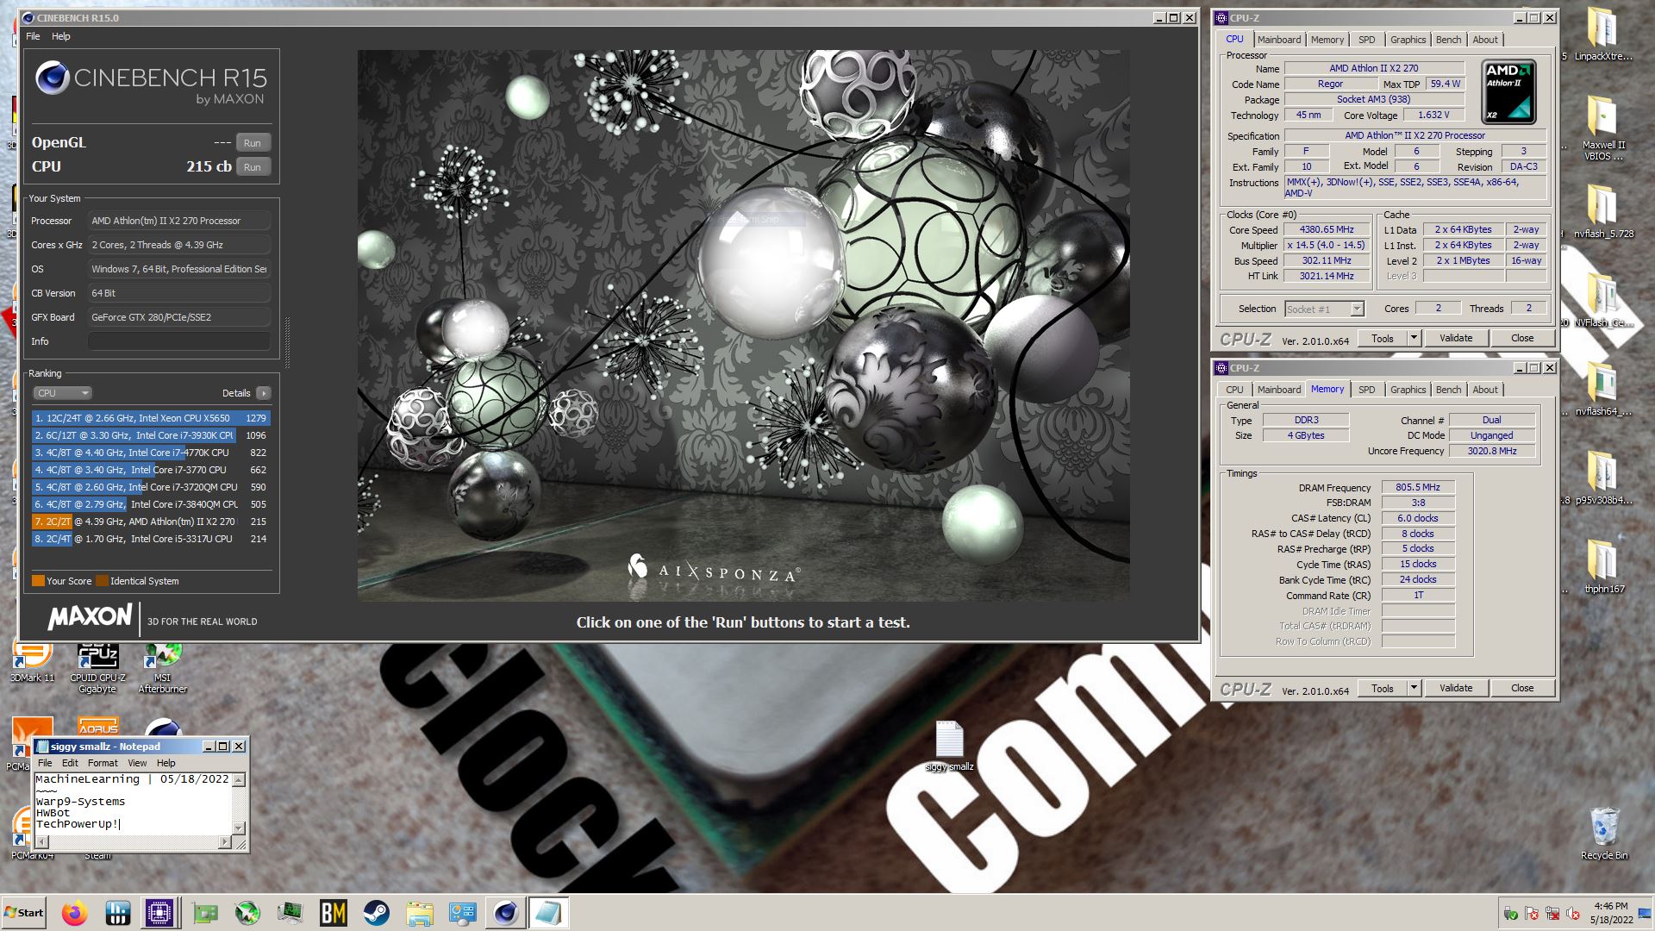Open Cinebench File menu
The image size is (1655, 931).
click(33, 36)
